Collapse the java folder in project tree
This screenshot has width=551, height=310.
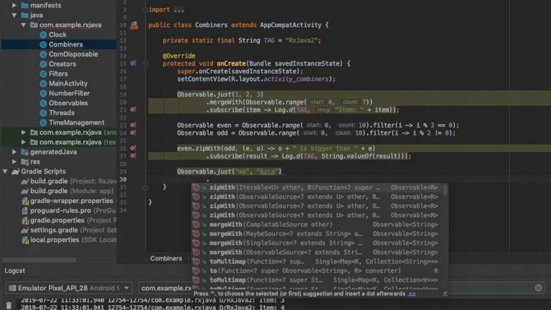pyautogui.click(x=14, y=15)
